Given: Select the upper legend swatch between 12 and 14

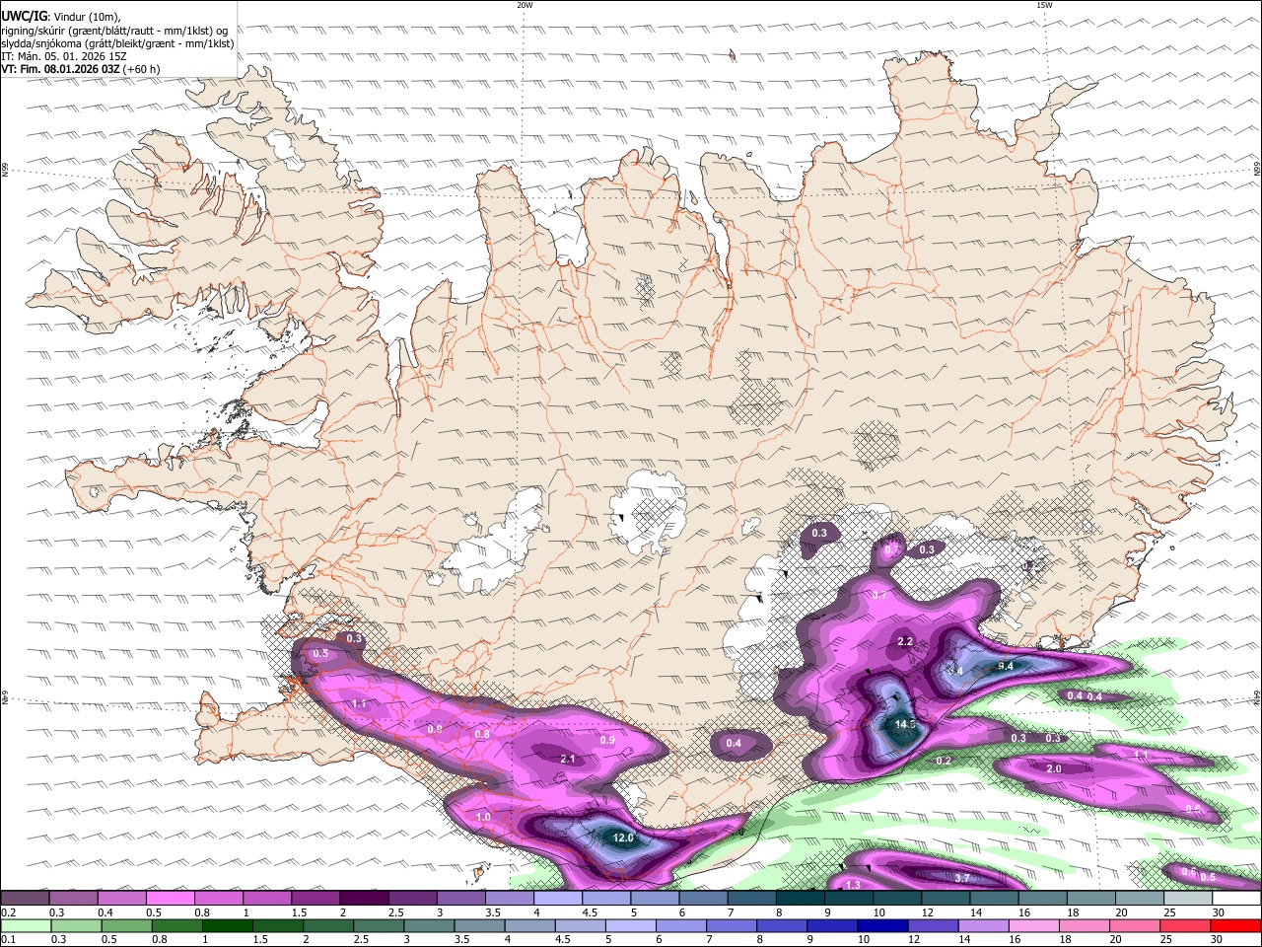Looking at the screenshot, I should [x=945, y=898].
